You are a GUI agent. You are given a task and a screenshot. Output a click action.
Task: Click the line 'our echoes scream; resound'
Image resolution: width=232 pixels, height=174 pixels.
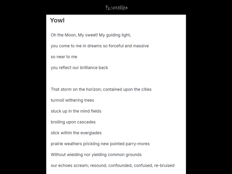[113, 165]
